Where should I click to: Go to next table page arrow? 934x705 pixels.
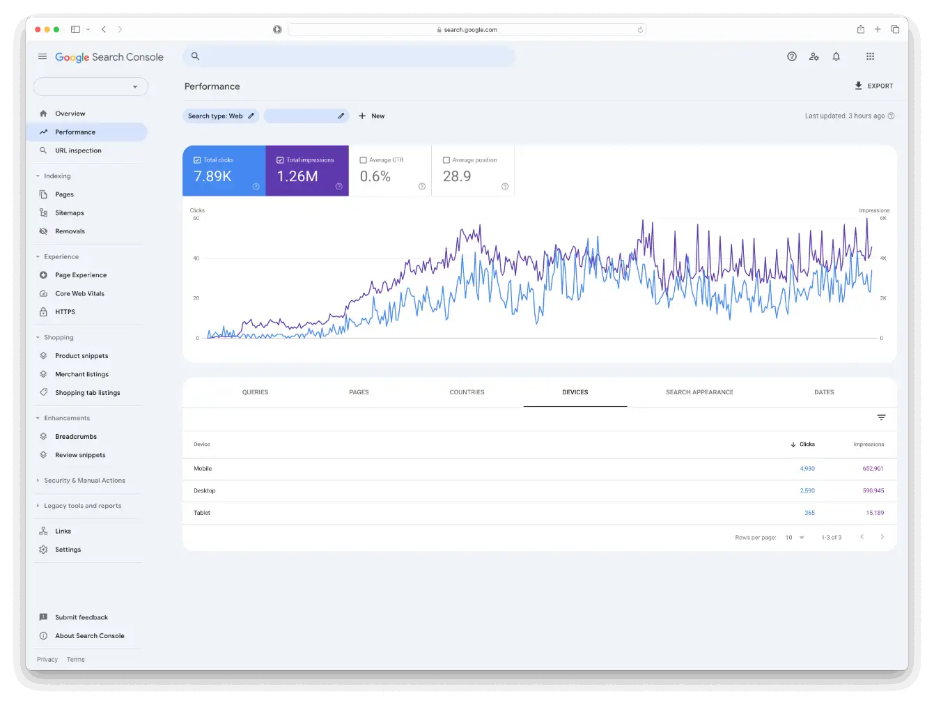tap(882, 537)
